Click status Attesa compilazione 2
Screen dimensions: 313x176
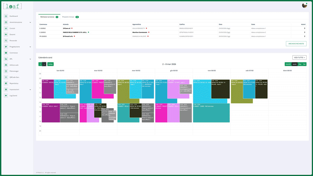click(x=259, y=32)
